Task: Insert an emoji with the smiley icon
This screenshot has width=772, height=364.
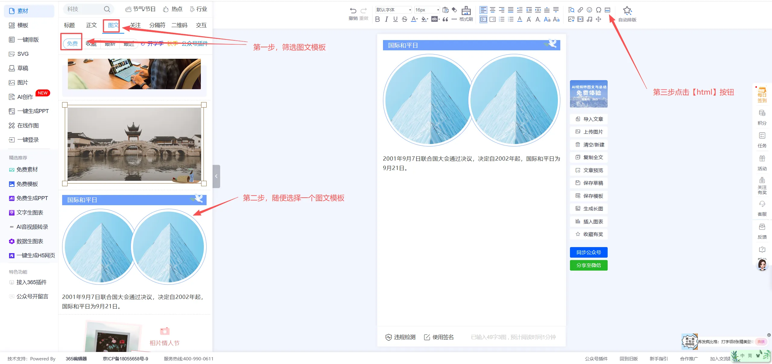Action: coord(589,10)
